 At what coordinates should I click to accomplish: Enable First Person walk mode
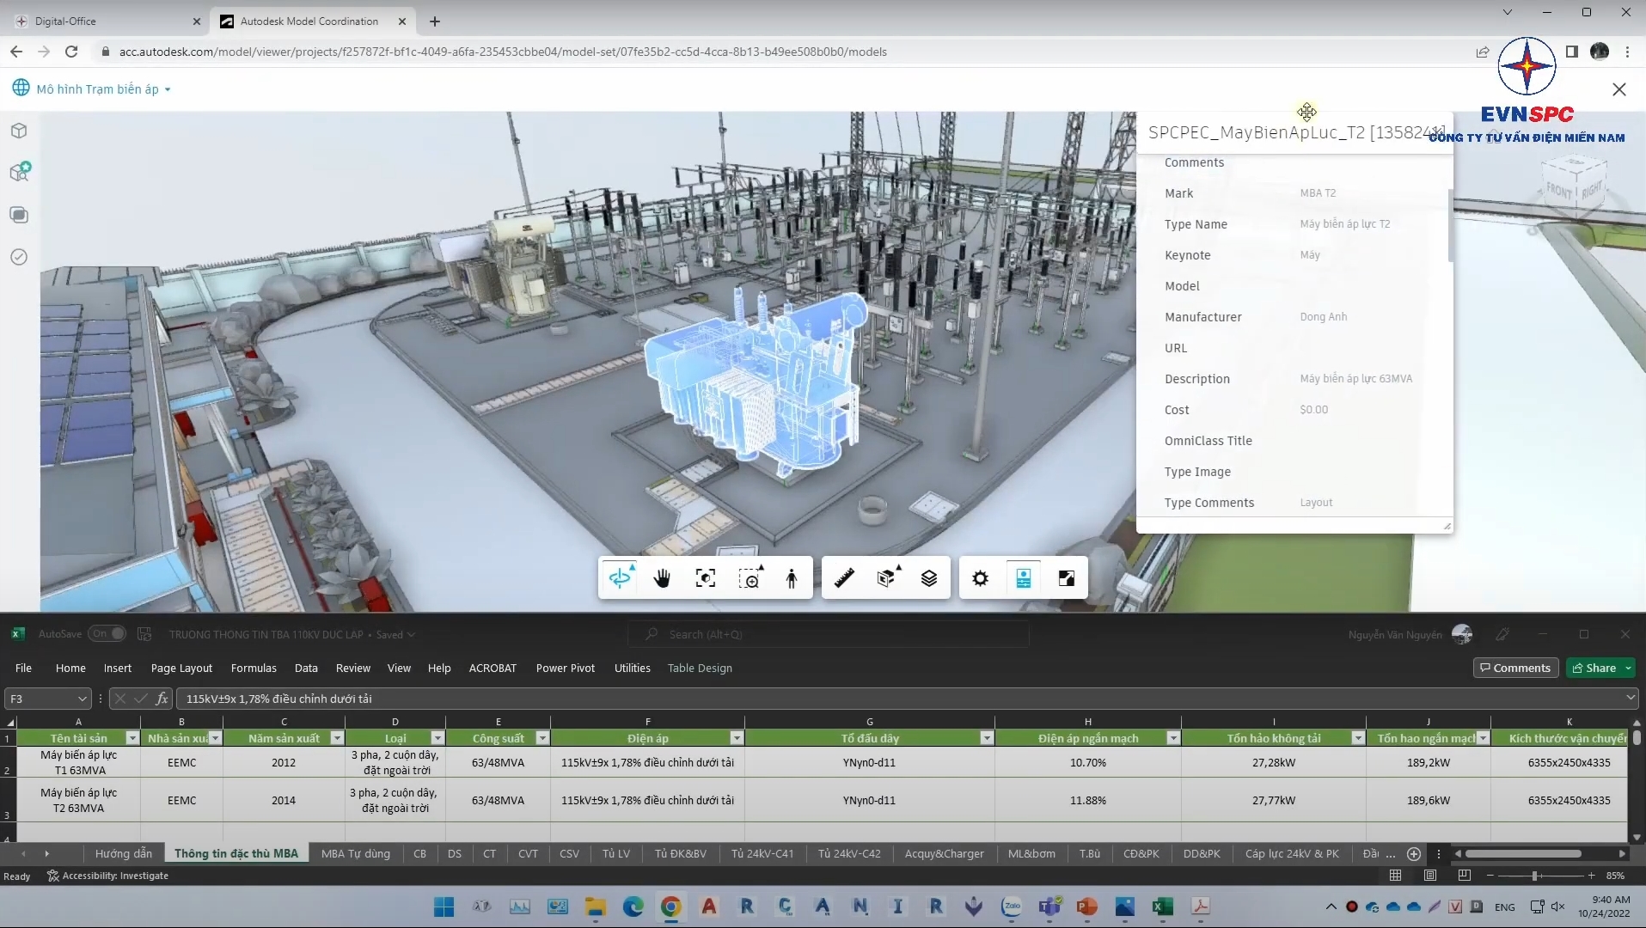pos(792,578)
